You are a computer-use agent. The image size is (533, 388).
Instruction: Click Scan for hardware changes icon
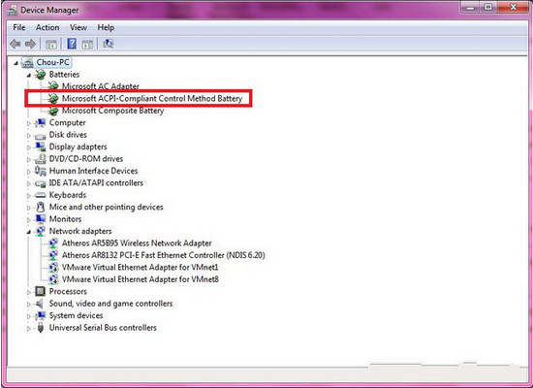[109, 44]
